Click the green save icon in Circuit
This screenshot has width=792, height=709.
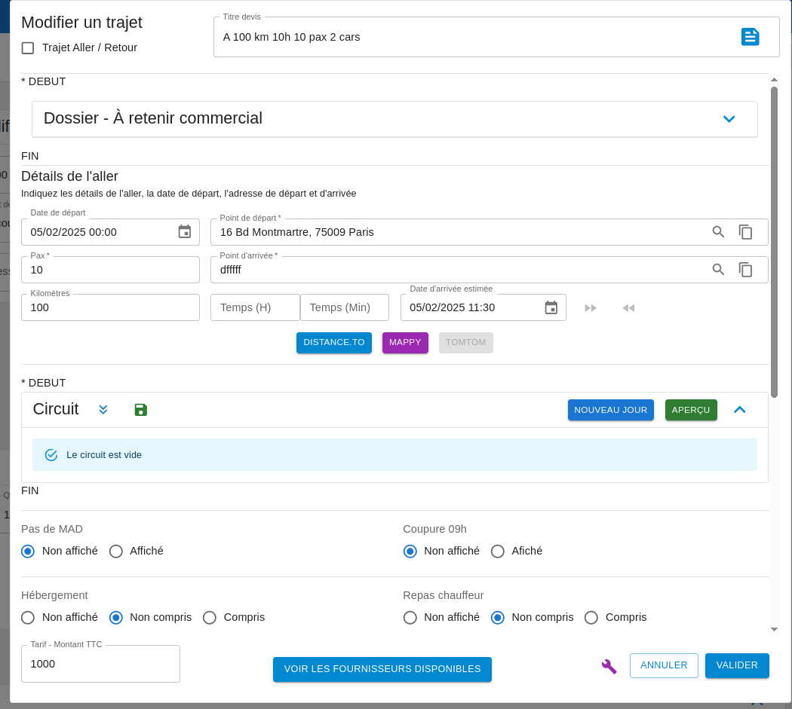pos(141,410)
